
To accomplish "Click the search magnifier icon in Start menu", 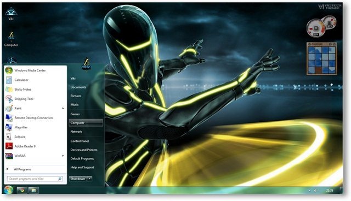I will pyautogui.click(x=60, y=179).
